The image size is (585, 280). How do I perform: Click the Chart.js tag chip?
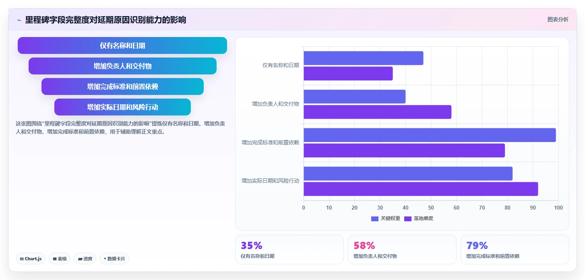tap(31, 259)
